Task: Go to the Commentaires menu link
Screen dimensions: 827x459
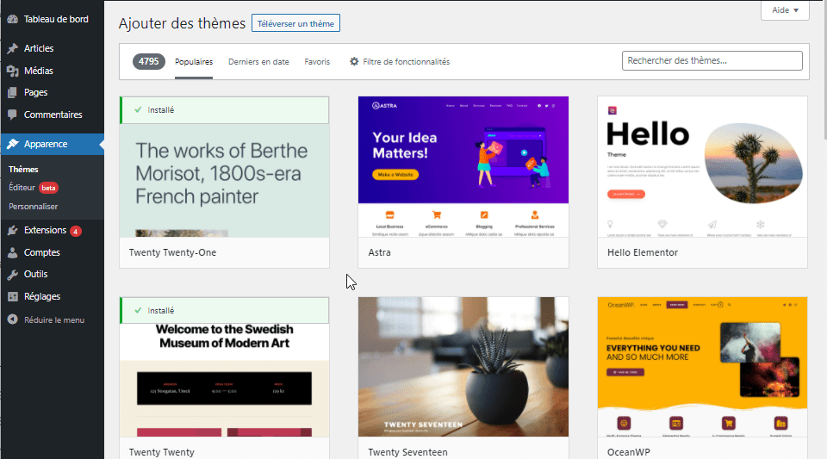Action: 53,115
